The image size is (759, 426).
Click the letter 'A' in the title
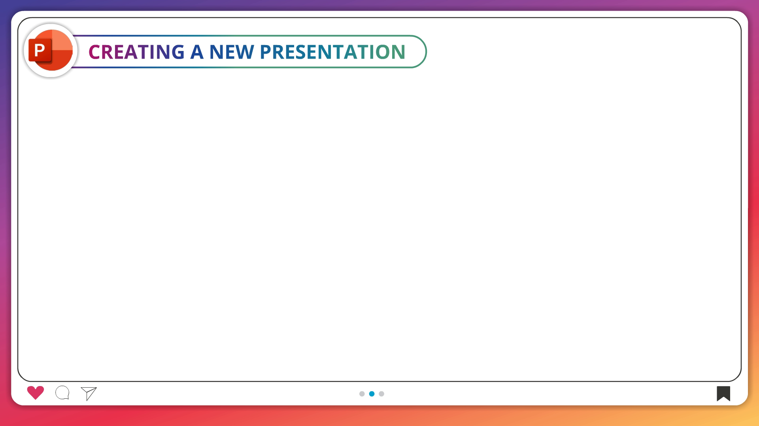click(196, 52)
